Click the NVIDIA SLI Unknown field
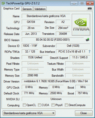 click(x=56, y=99)
